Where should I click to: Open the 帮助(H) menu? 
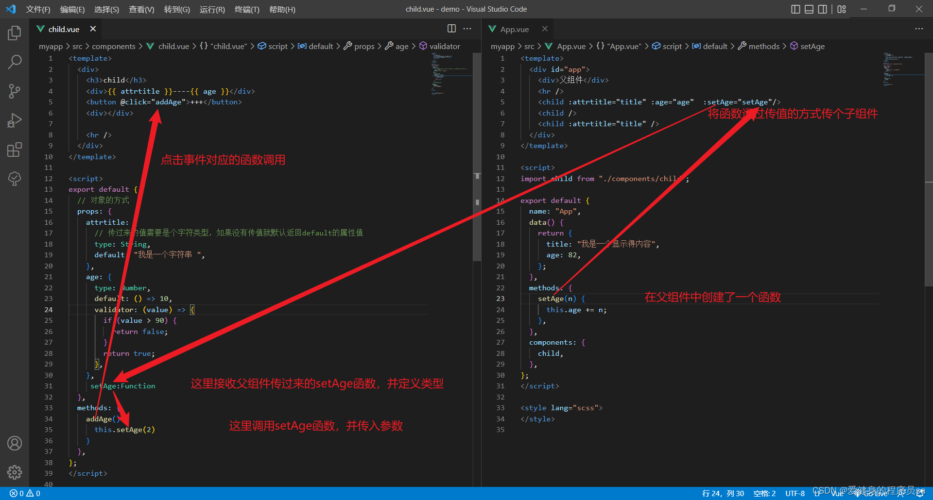click(282, 9)
